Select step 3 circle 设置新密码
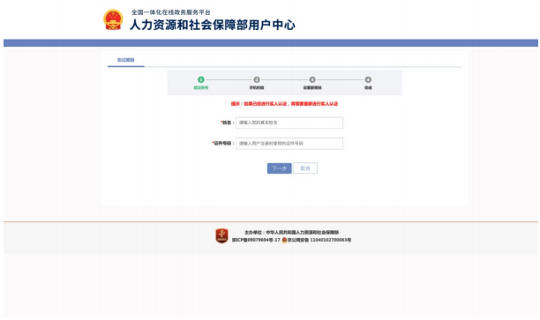 click(x=312, y=79)
